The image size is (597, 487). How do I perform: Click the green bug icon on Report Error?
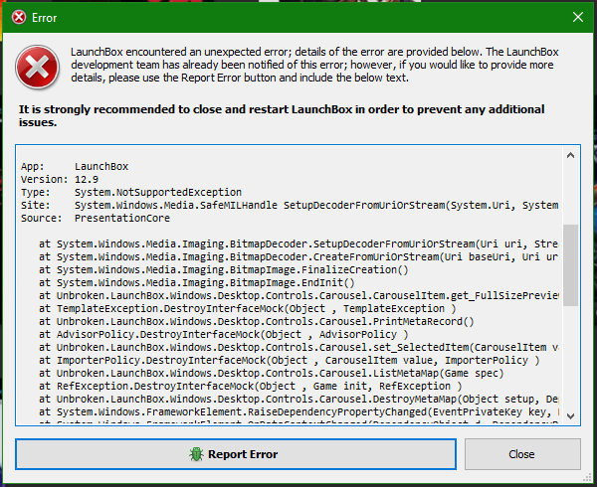pos(196,454)
